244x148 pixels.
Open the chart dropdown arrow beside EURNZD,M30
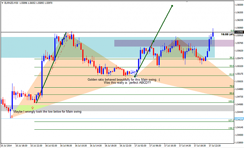[x=2, y=3]
